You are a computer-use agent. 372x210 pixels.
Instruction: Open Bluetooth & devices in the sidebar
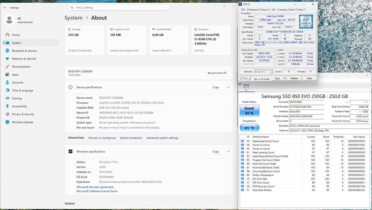24,51
